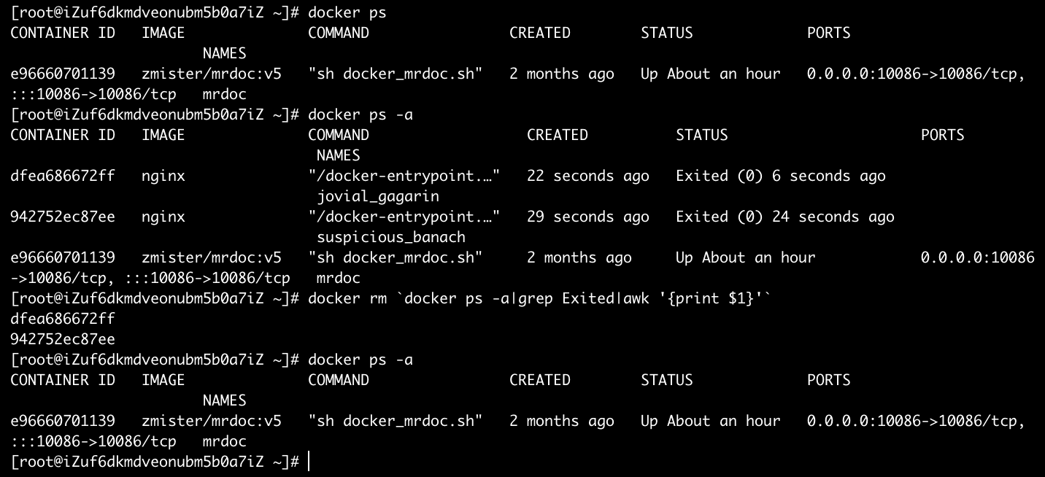Screen dimensions: 1045x477
Task: Click the last "docker ps -a" command
Action: tap(360, 360)
